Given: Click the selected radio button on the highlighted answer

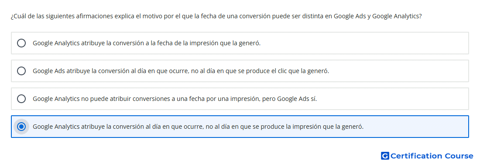Looking at the screenshot, I should (21, 127).
